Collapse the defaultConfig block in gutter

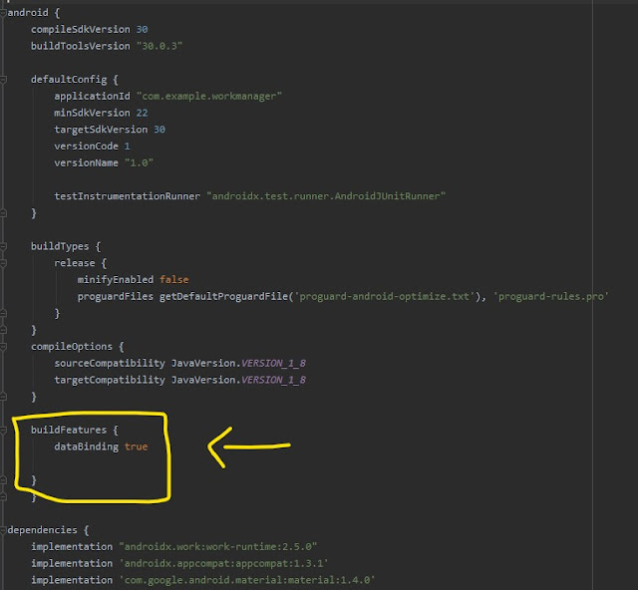4,79
